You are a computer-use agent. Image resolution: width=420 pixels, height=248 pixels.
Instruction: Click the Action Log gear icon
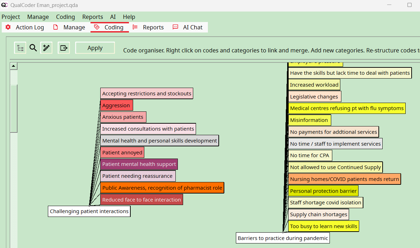(8, 27)
